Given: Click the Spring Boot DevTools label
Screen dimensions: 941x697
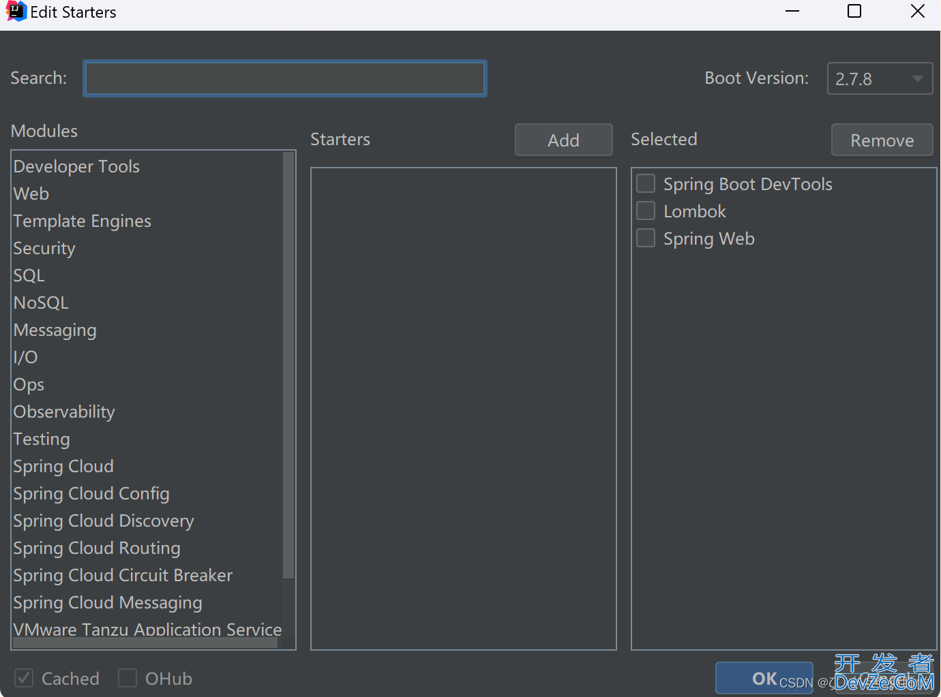Looking at the screenshot, I should pos(747,184).
